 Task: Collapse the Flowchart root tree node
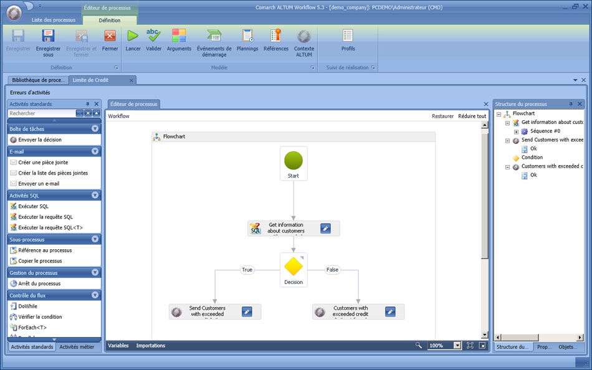pyautogui.click(x=499, y=114)
